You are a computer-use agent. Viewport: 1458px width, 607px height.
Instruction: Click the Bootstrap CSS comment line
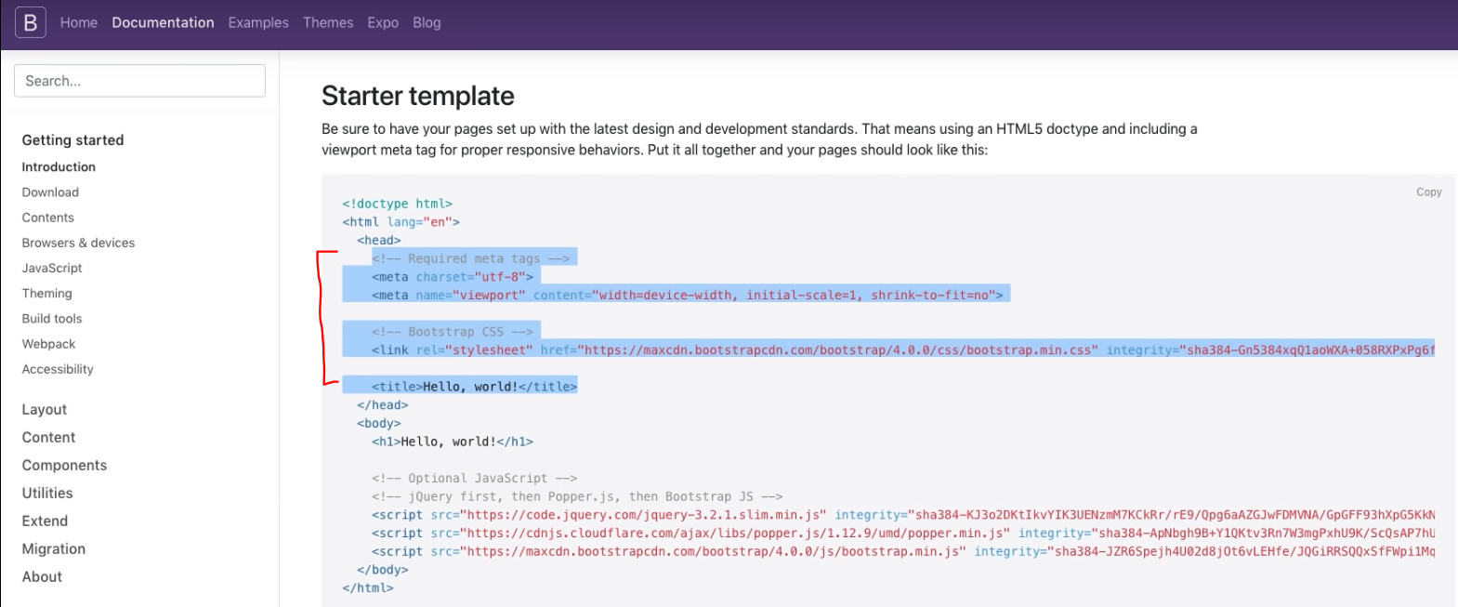[453, 332]
